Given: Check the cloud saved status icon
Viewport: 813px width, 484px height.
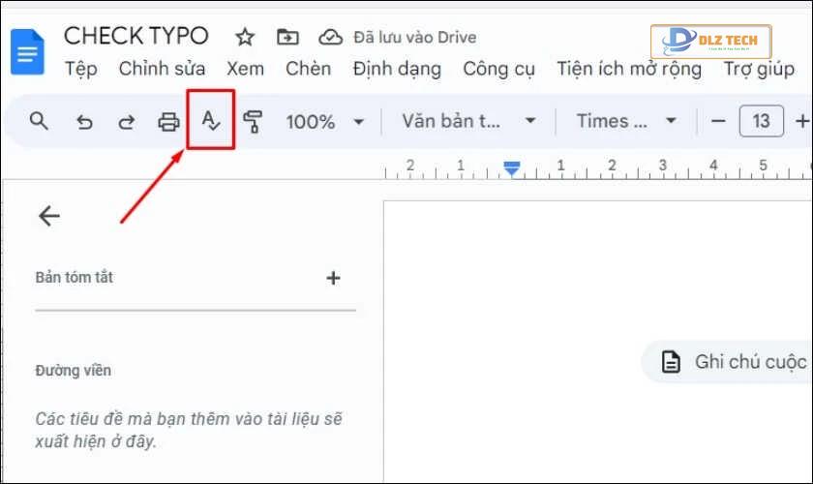Looking at the screenshot, I should coord(330,38).
